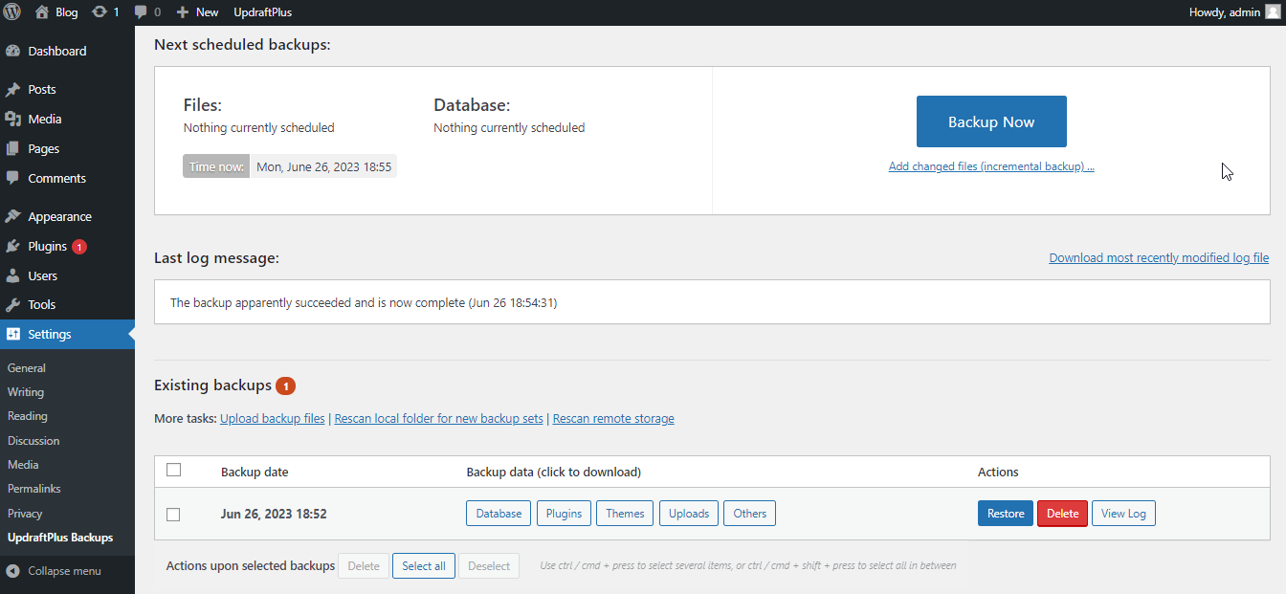This screenshot has width=1286, height=594.
Task: Click the View Log button
Action: click(x=1123, y=514)
